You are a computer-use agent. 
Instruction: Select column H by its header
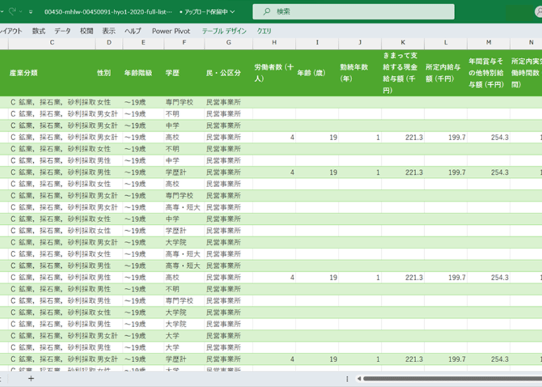pyautogui.click(x=274, y=43)
